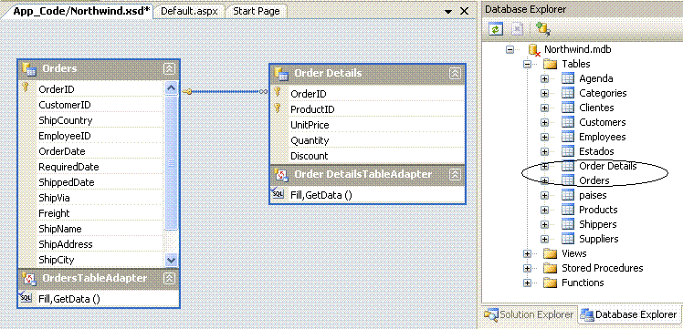Image resolution: width=683 pixels, height=329 pixels.
Task: Click the Employees table icon
Action: pyautogui.click(x=568, y=137)
